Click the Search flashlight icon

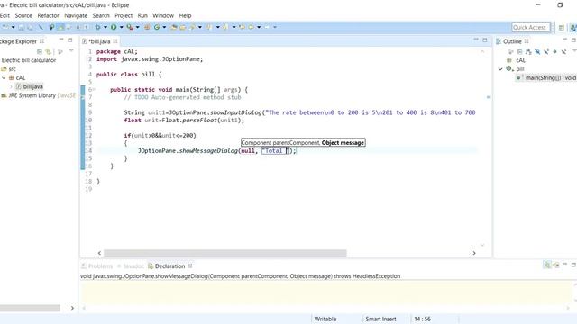tap(192, 27)
